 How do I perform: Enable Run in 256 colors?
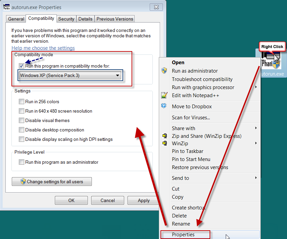click(22, 102)
